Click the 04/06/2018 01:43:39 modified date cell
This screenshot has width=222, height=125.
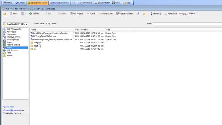tap(92, 36)
